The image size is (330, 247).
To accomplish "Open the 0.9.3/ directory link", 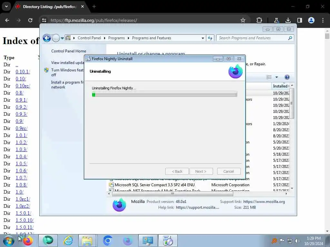I will [22, 114].
